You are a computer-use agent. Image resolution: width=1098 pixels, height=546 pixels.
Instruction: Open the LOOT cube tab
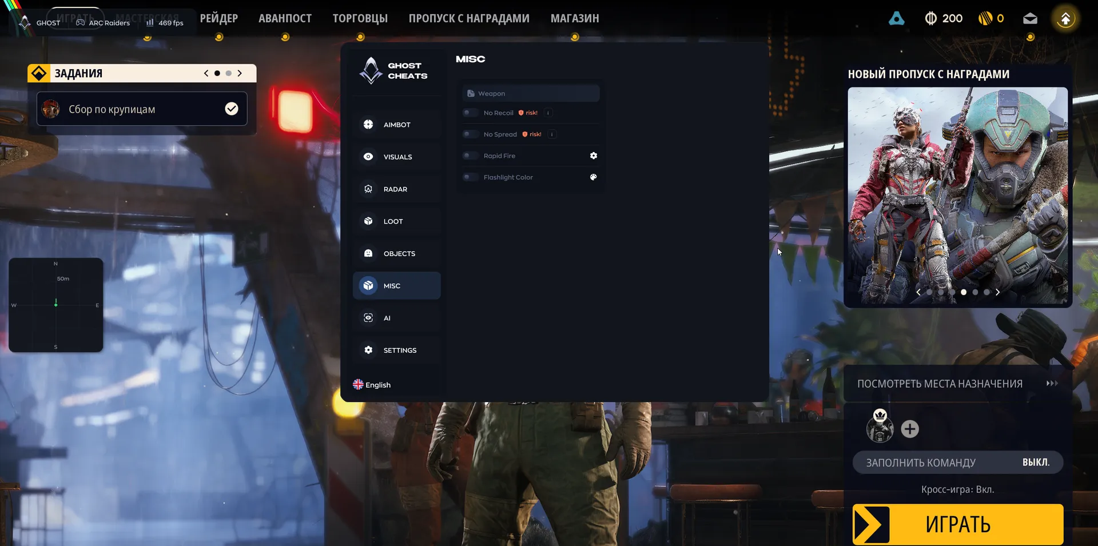pyautogui.click(x=396, y=221)
